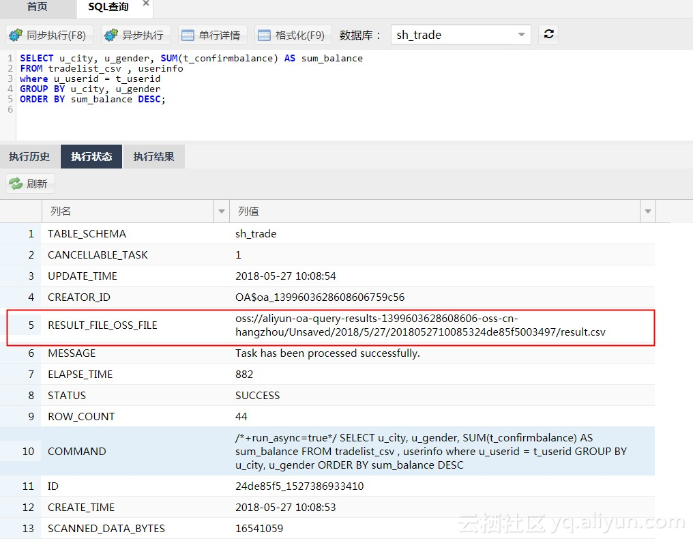The width and height of the screenshot is (693, 541).
Task: Click row number 7 in the status table
Action: 31,375
